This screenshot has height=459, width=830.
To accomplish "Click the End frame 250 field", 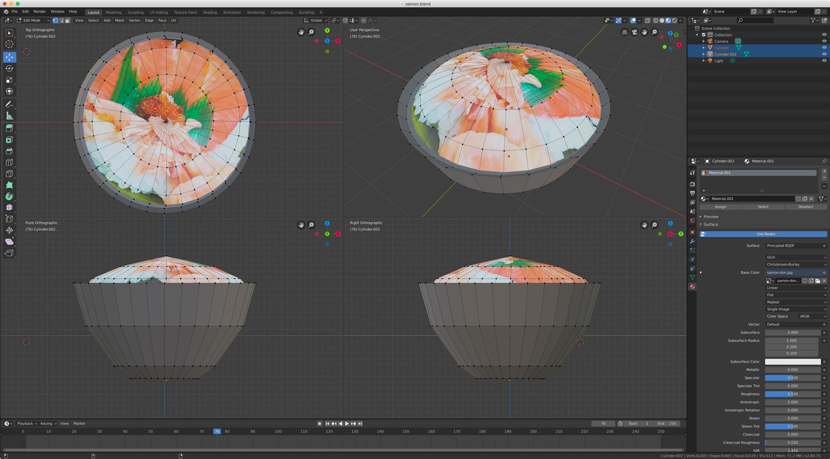I will [667, 424].
